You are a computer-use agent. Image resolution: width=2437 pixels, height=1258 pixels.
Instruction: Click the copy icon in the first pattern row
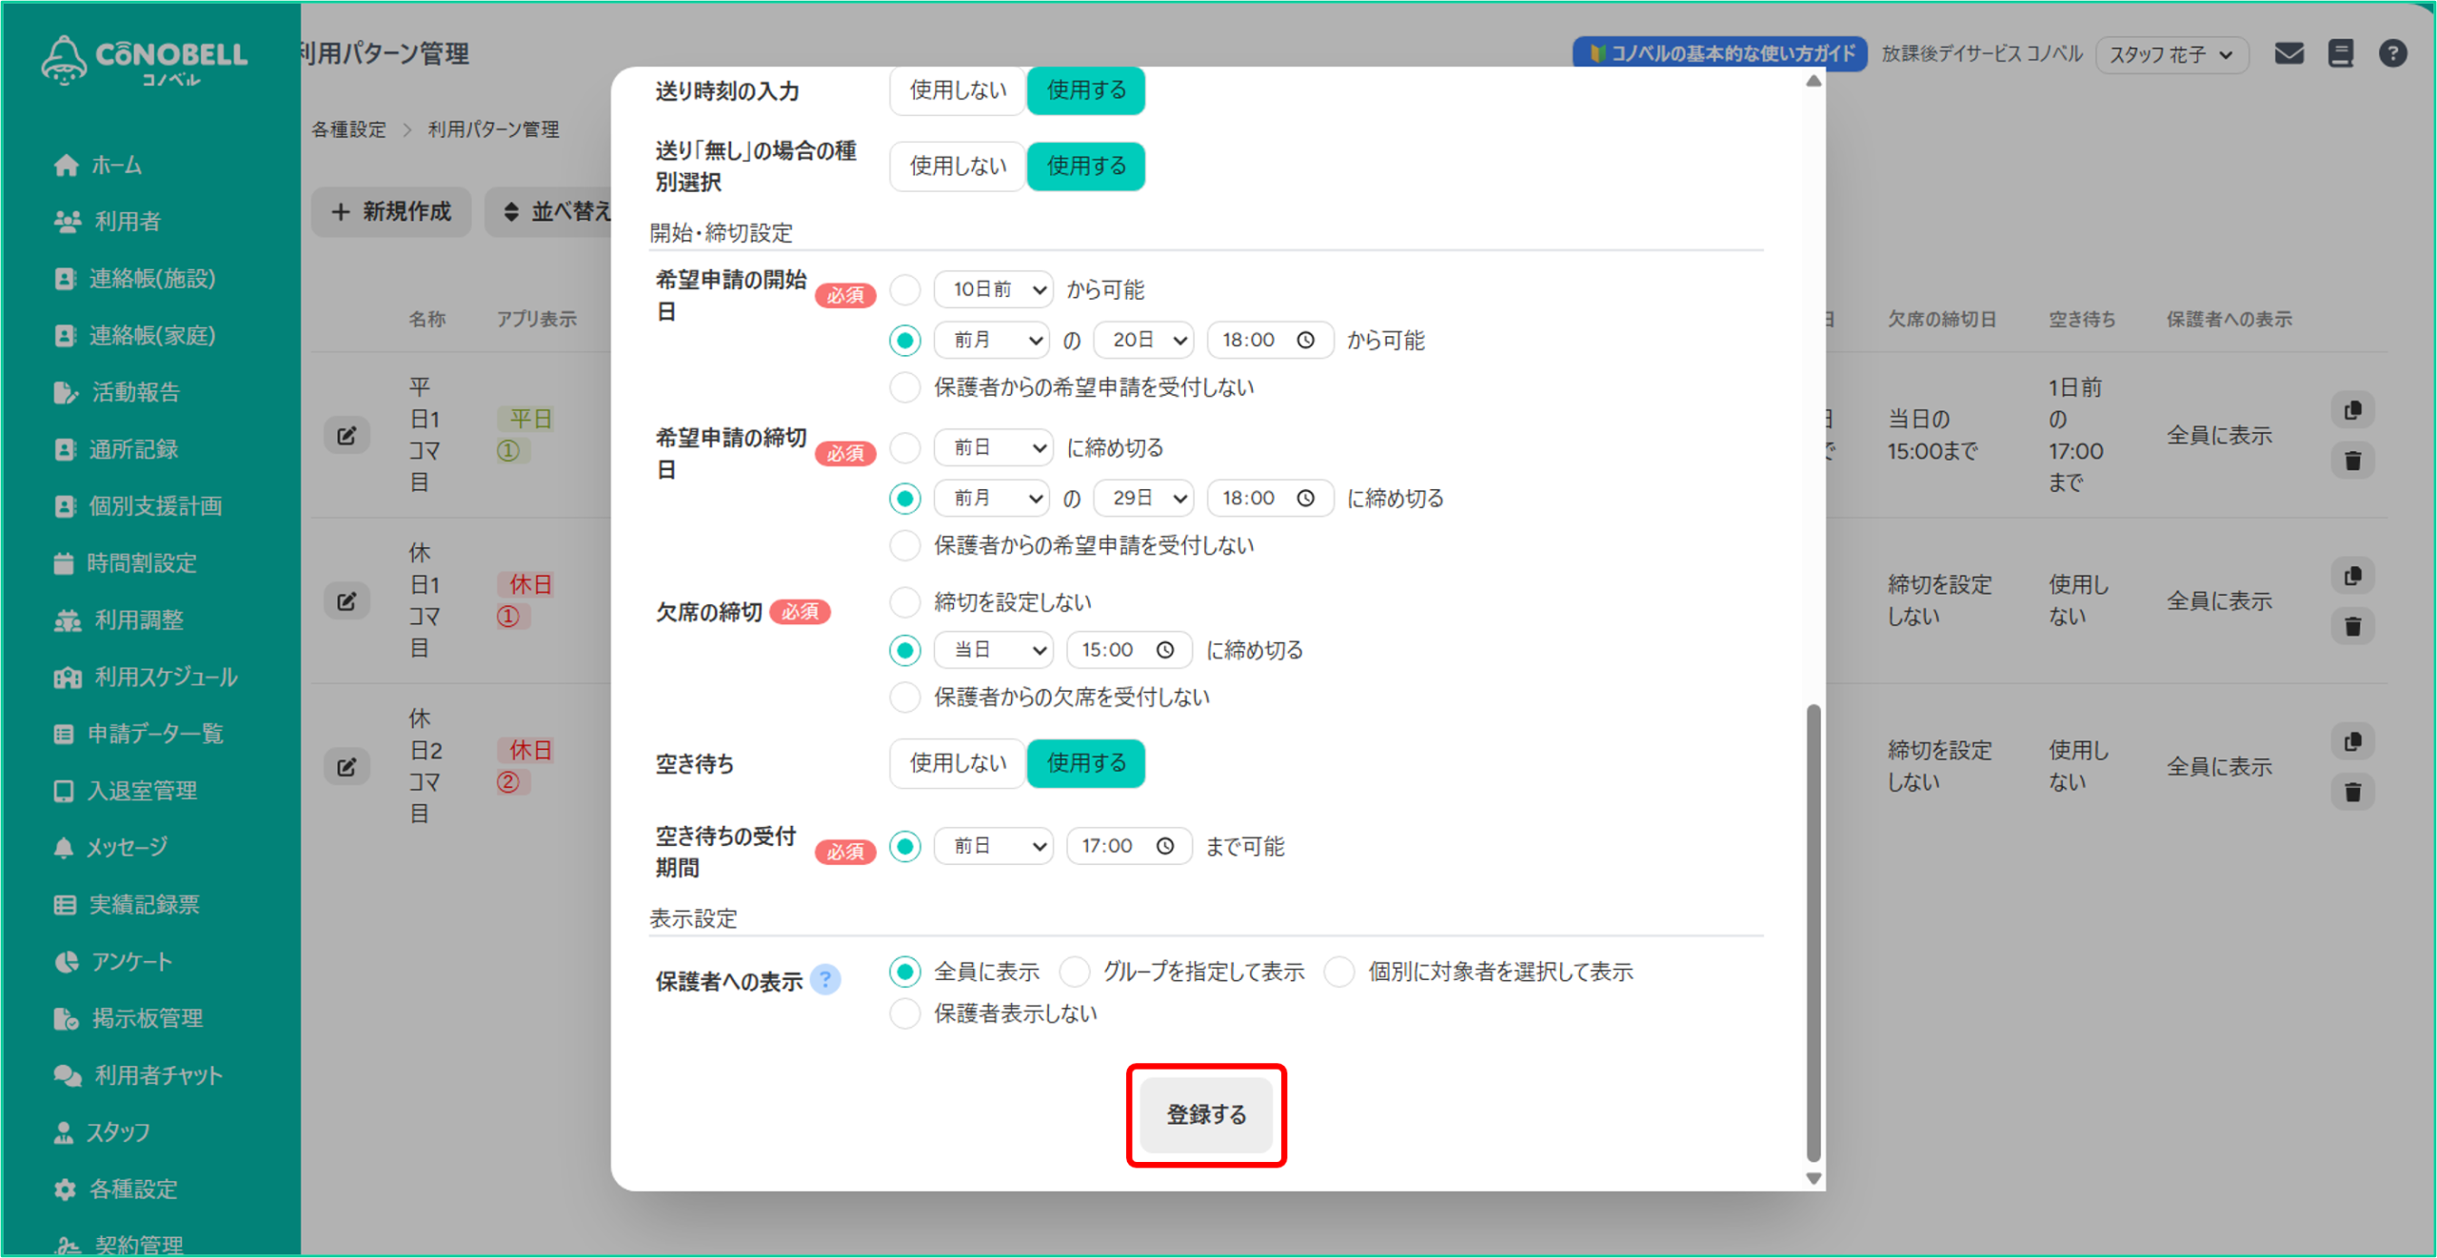click(x=2352, y=410)
